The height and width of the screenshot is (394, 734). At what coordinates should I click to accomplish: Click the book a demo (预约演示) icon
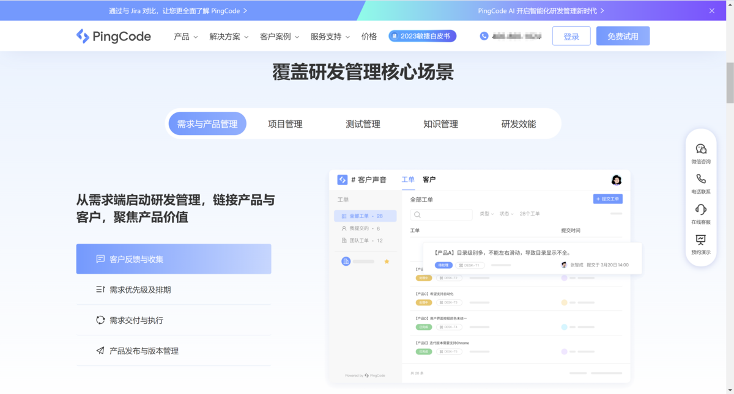(x=701, y=239)
